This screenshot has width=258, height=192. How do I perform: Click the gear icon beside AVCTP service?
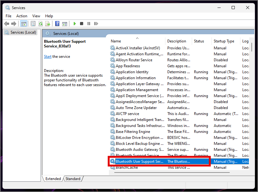point(113,114)
